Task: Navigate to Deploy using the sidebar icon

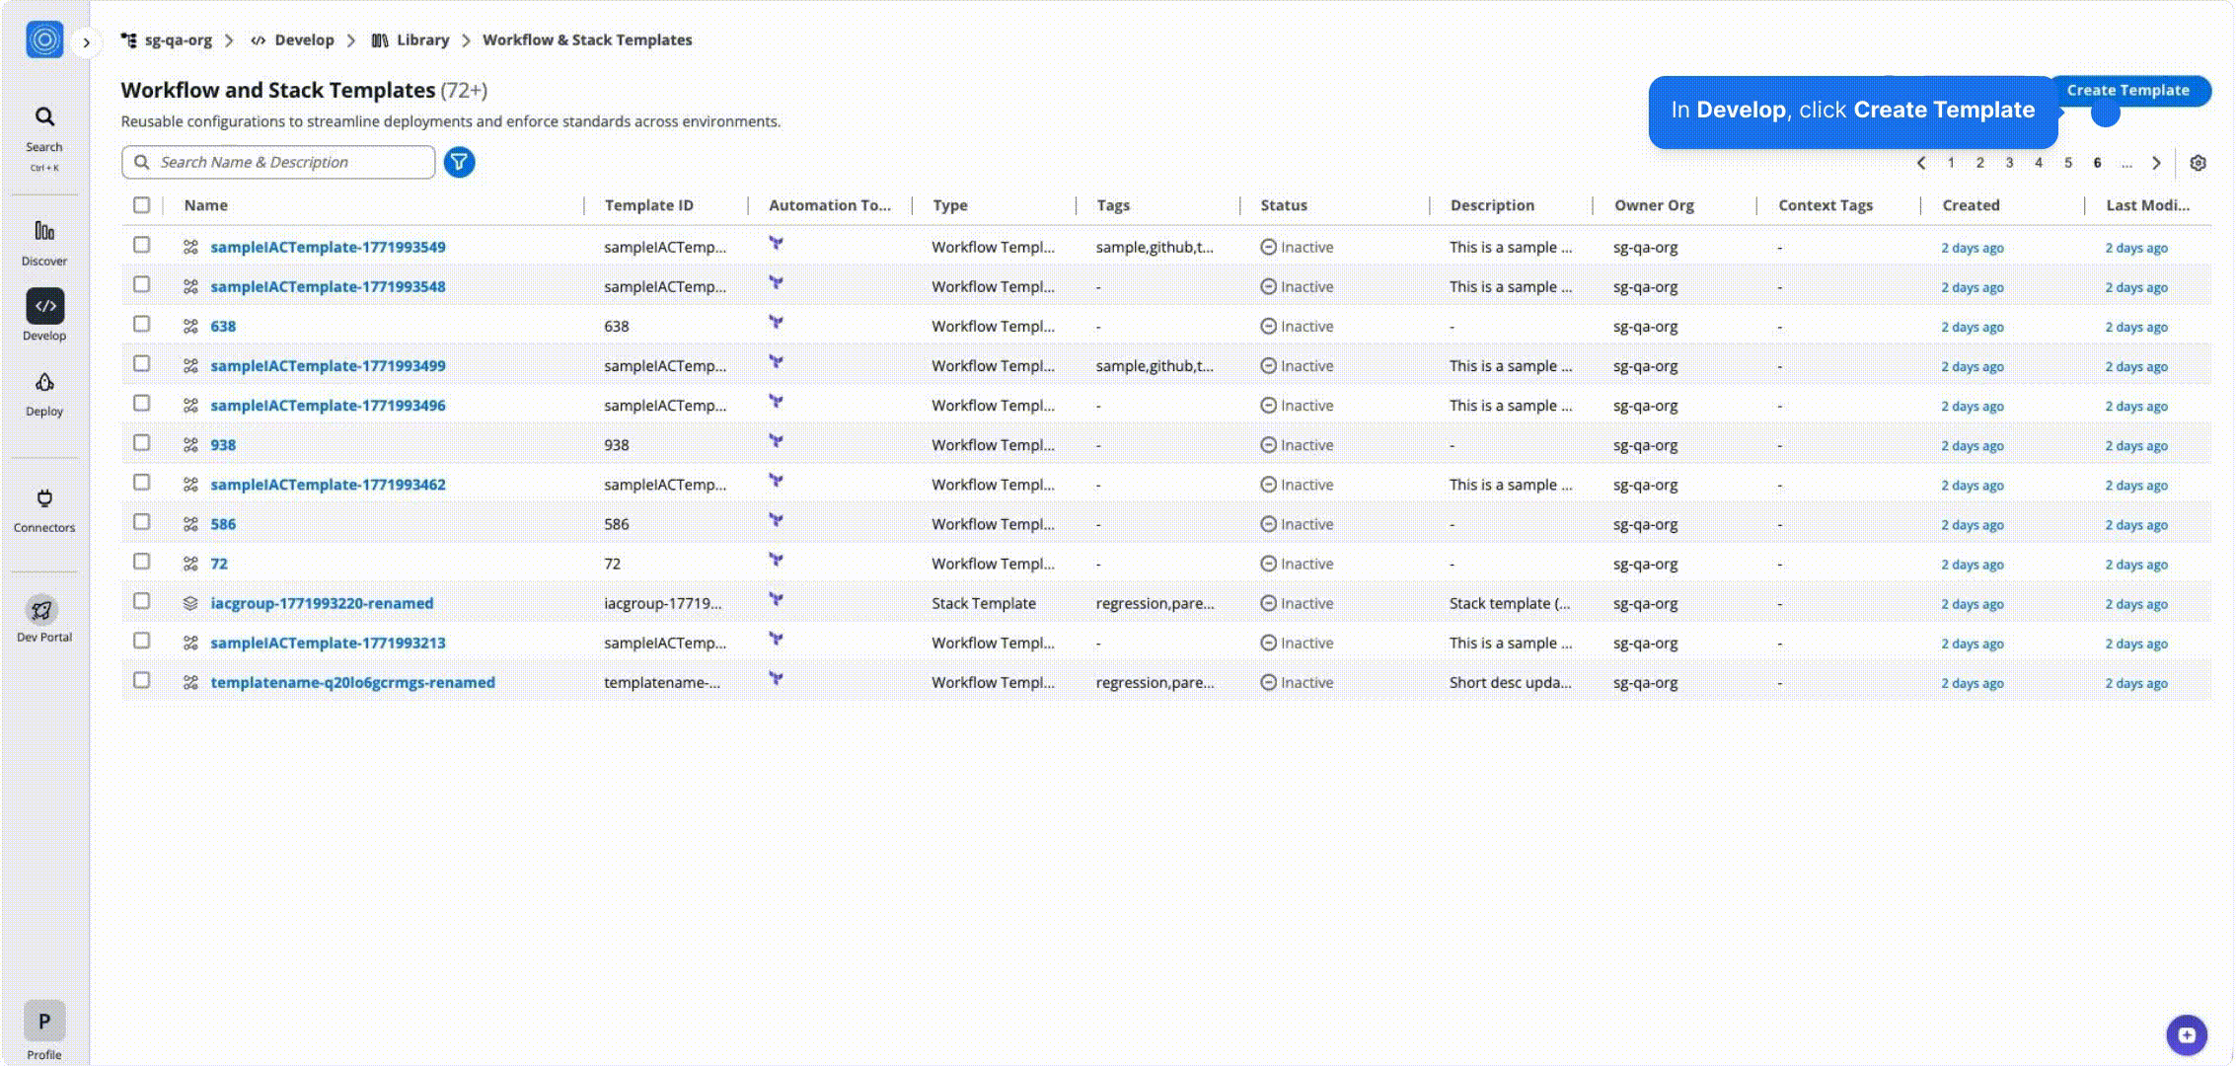Action: (43, 383)
